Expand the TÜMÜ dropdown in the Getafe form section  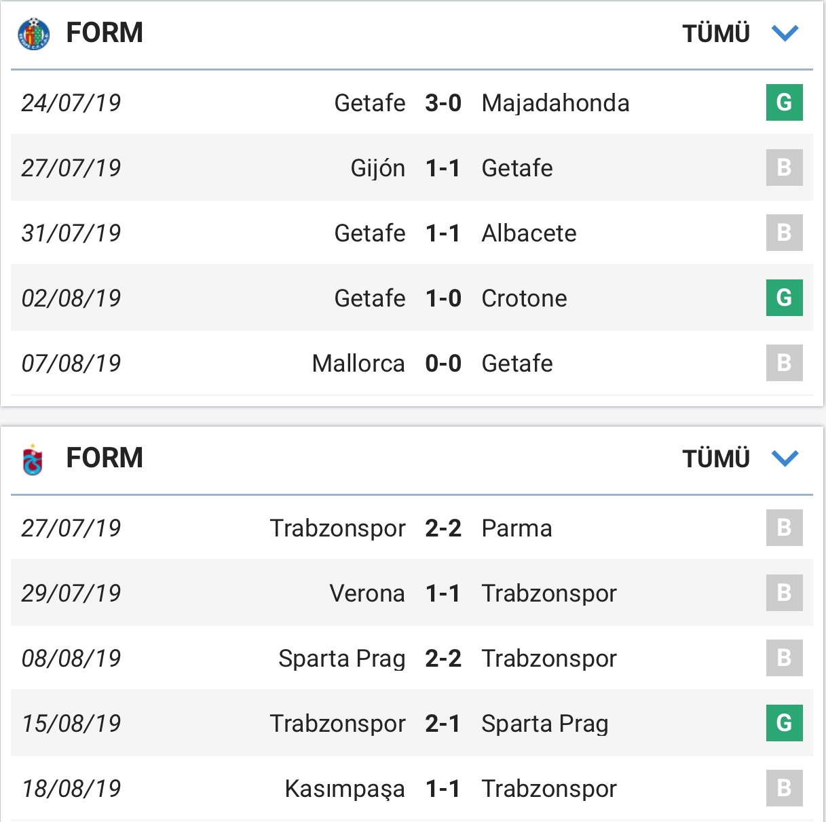716,32
